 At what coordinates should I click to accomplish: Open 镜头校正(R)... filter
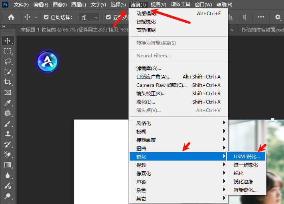(x=178, y=94)
